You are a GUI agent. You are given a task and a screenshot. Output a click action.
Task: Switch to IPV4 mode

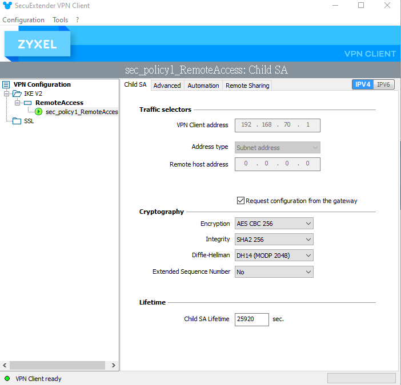click(363, 84)
